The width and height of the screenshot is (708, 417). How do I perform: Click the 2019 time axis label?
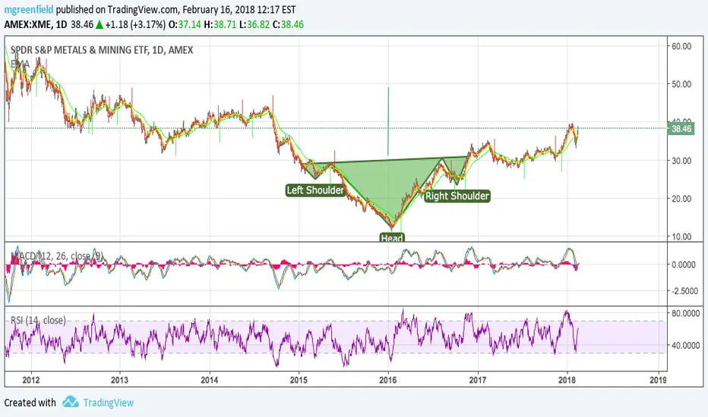click(x=658, y=380)
